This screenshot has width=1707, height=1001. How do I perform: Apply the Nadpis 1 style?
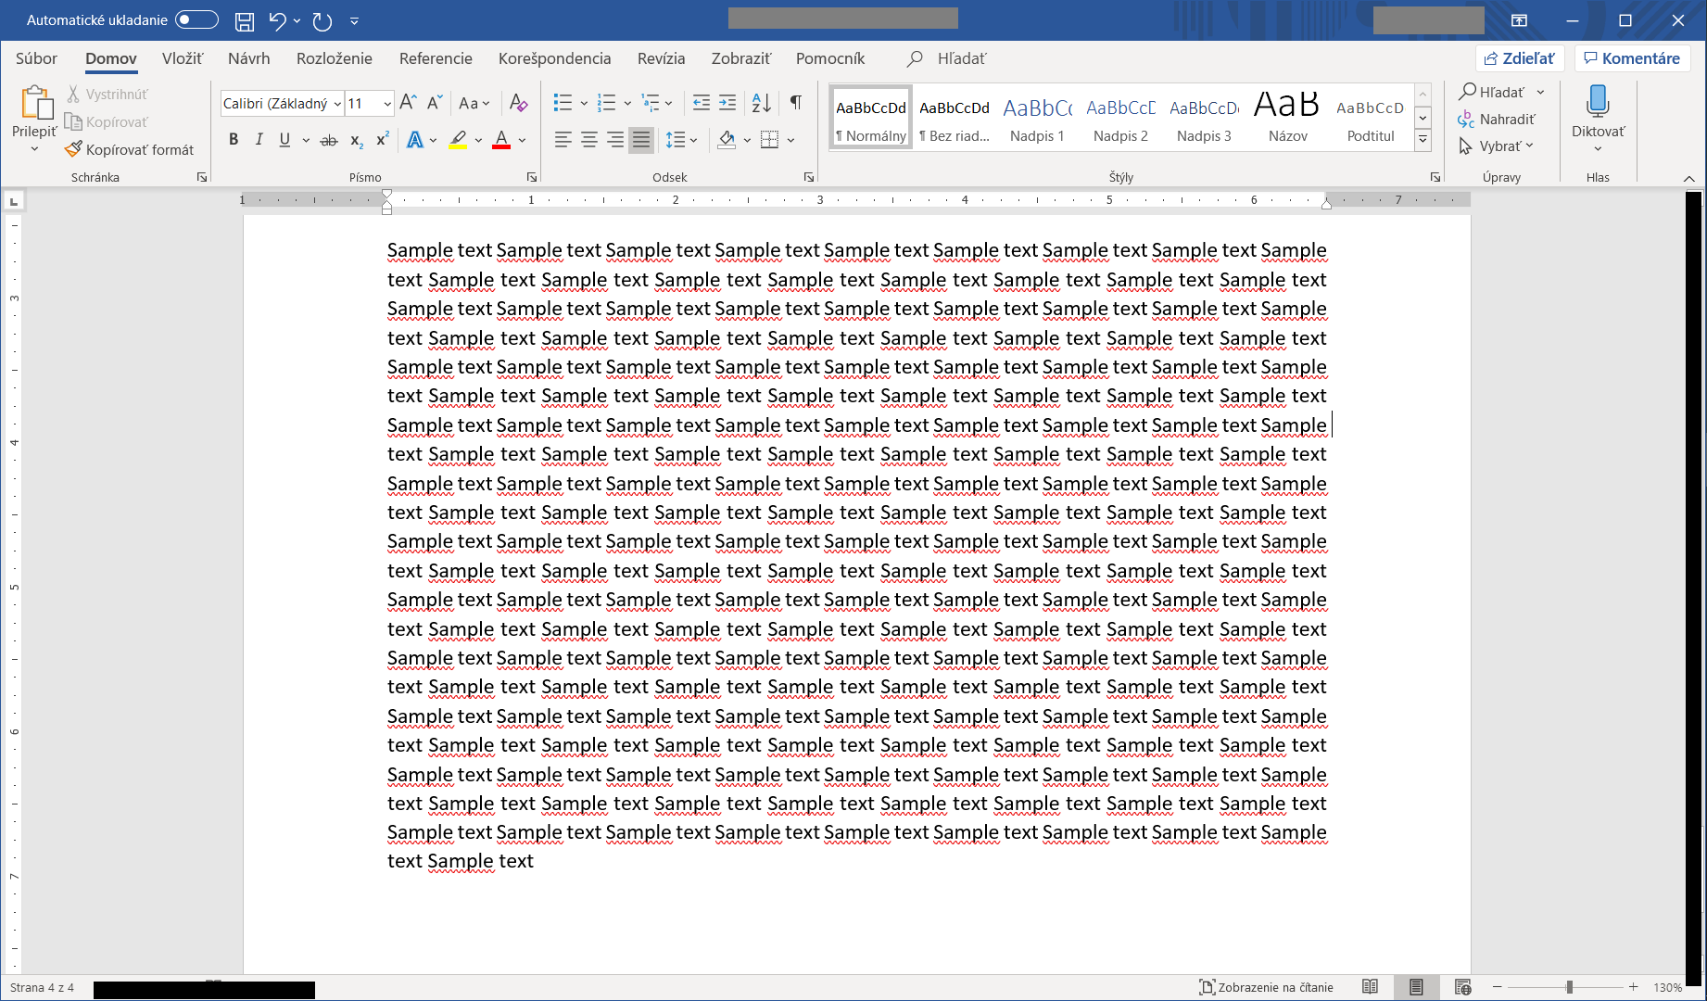pyautogui.click(x=1037, y=117)
